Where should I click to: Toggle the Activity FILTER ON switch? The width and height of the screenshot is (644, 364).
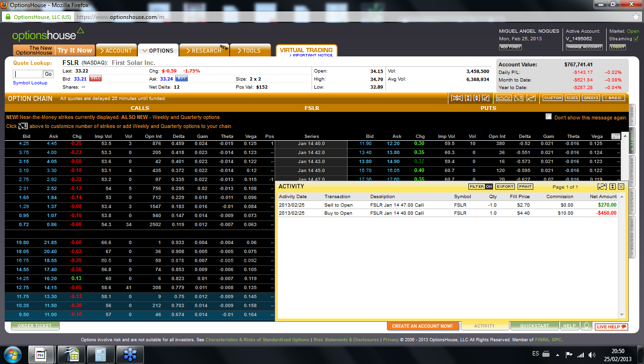(481, 187)
